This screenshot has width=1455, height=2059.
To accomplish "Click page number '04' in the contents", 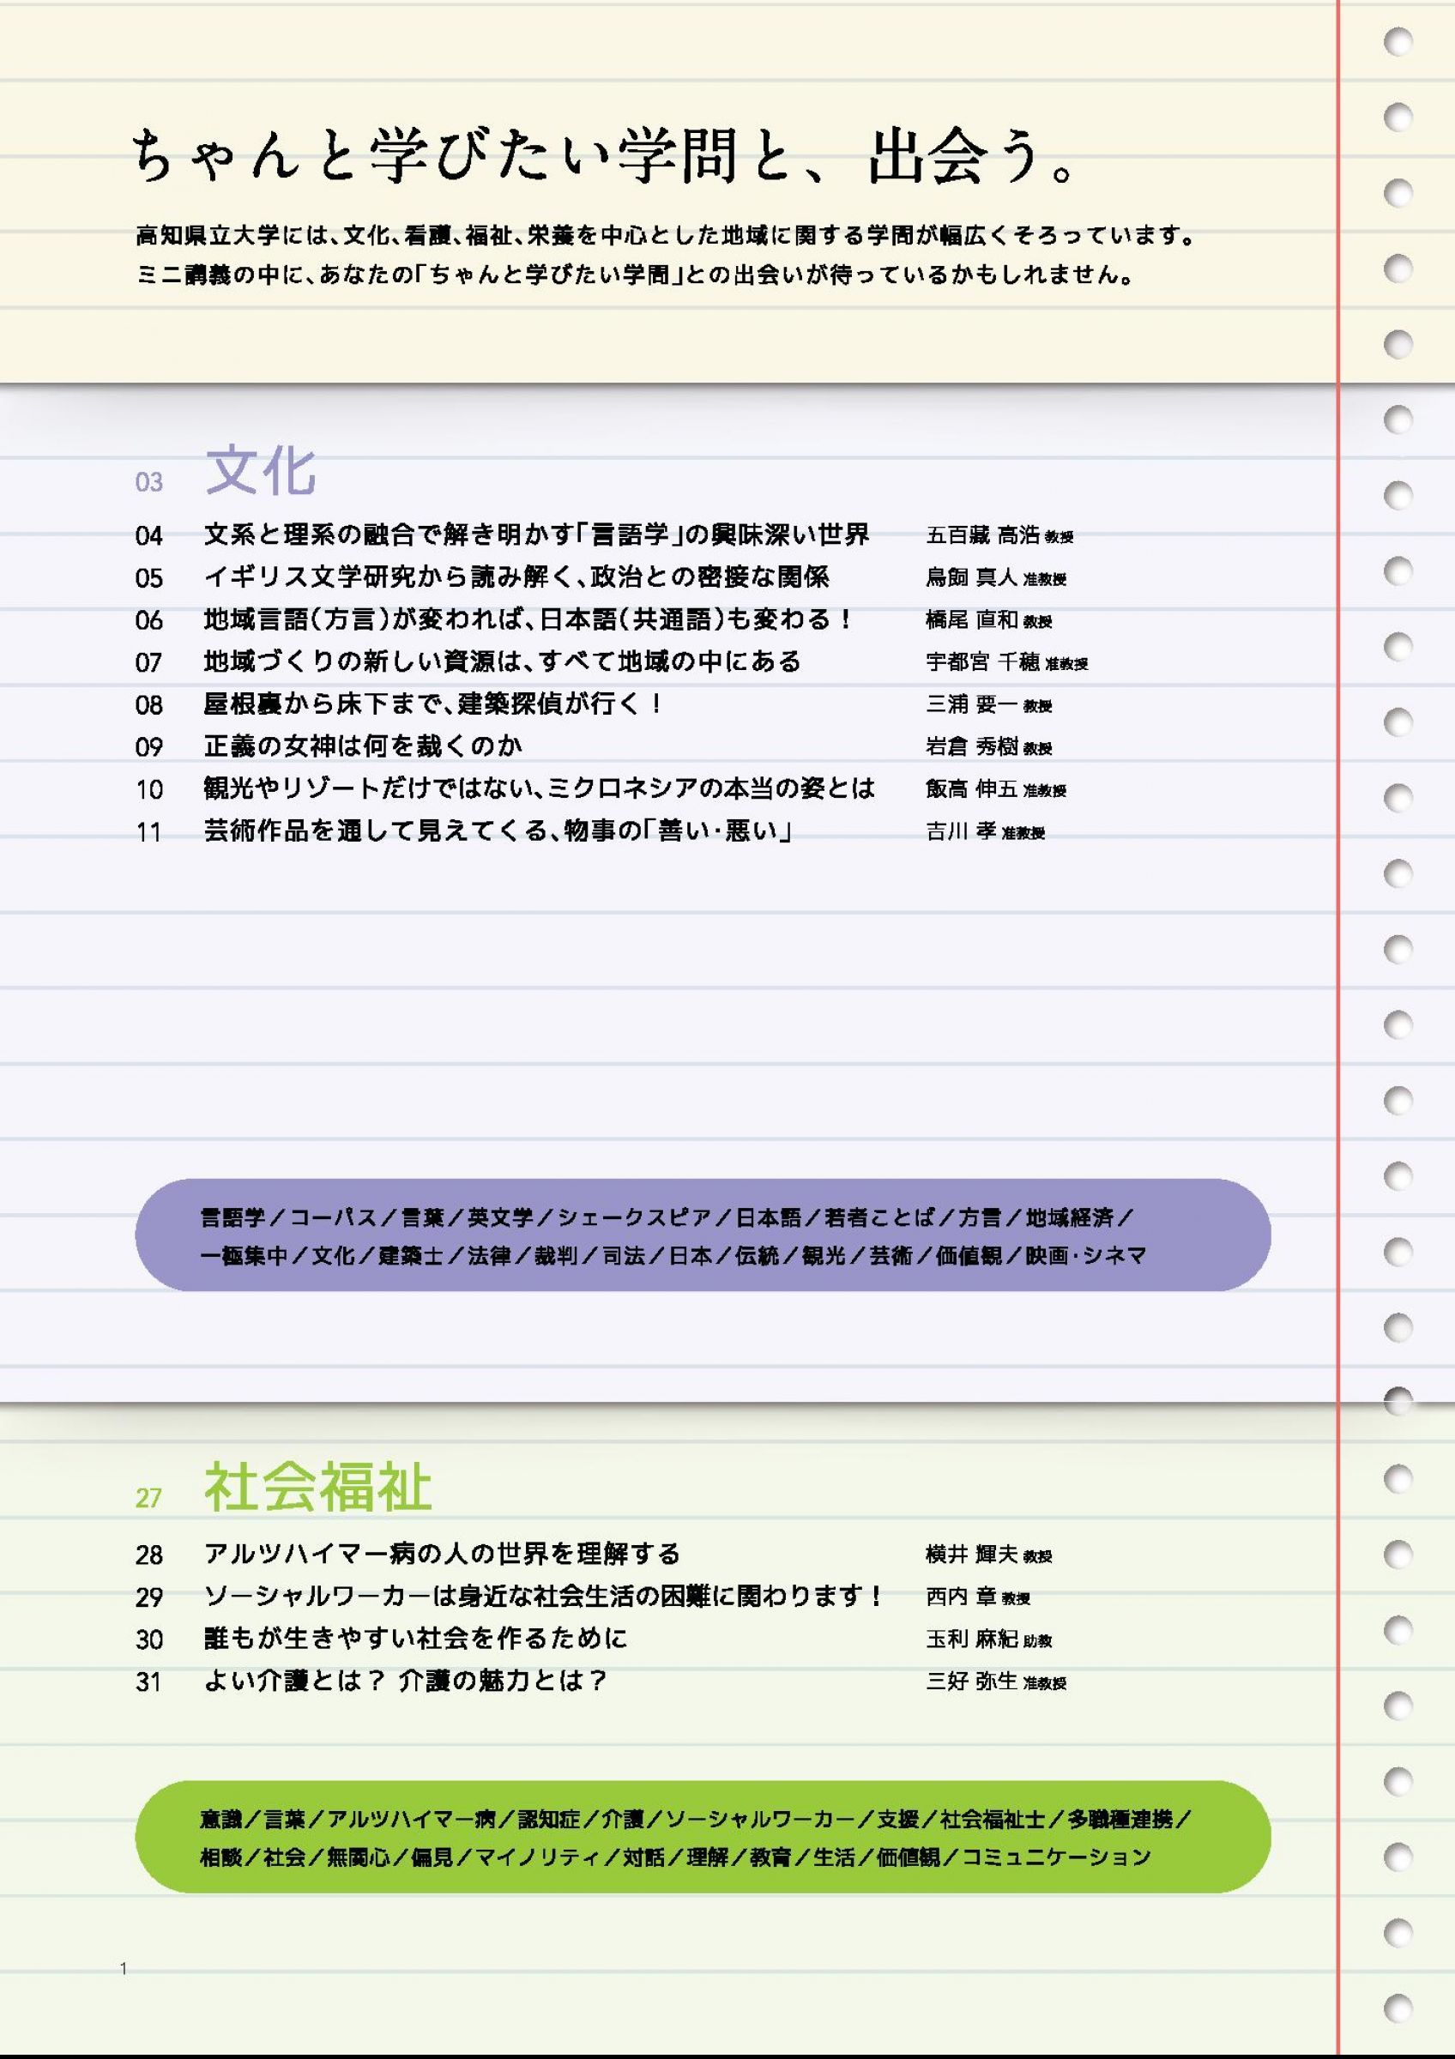I will (148, 536).
